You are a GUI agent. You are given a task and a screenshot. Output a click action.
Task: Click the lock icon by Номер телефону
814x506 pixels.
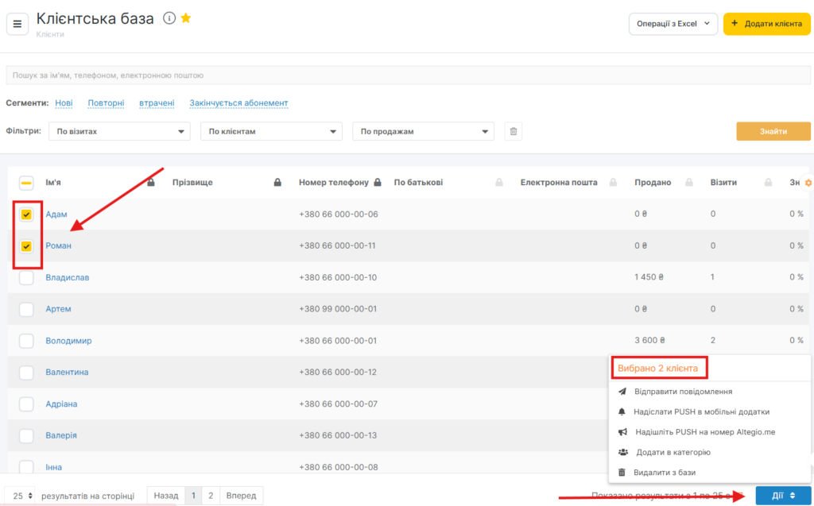pyautogui.click(x=377, y=183)
